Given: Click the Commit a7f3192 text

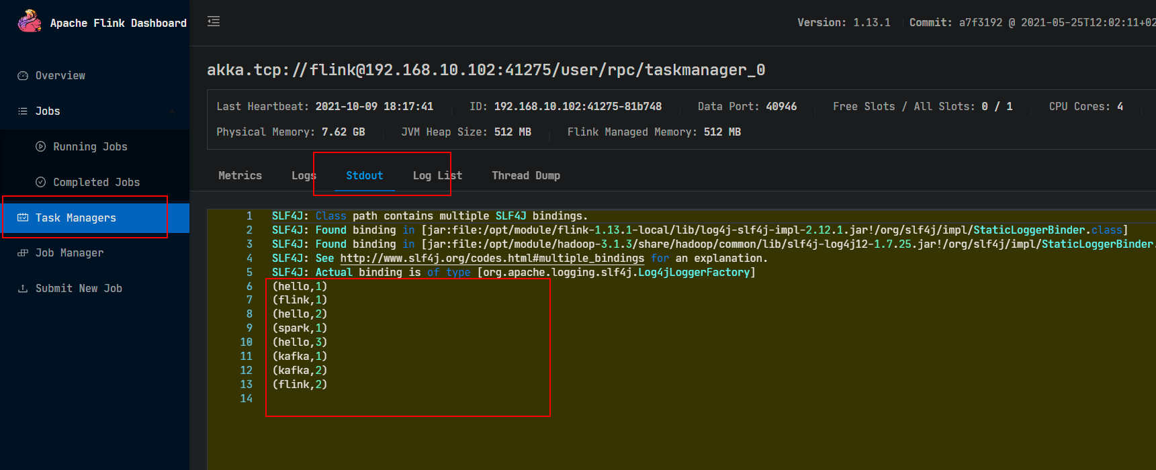Looking at the screenshot, I should pyautogui.click(x=1032, y=22).
